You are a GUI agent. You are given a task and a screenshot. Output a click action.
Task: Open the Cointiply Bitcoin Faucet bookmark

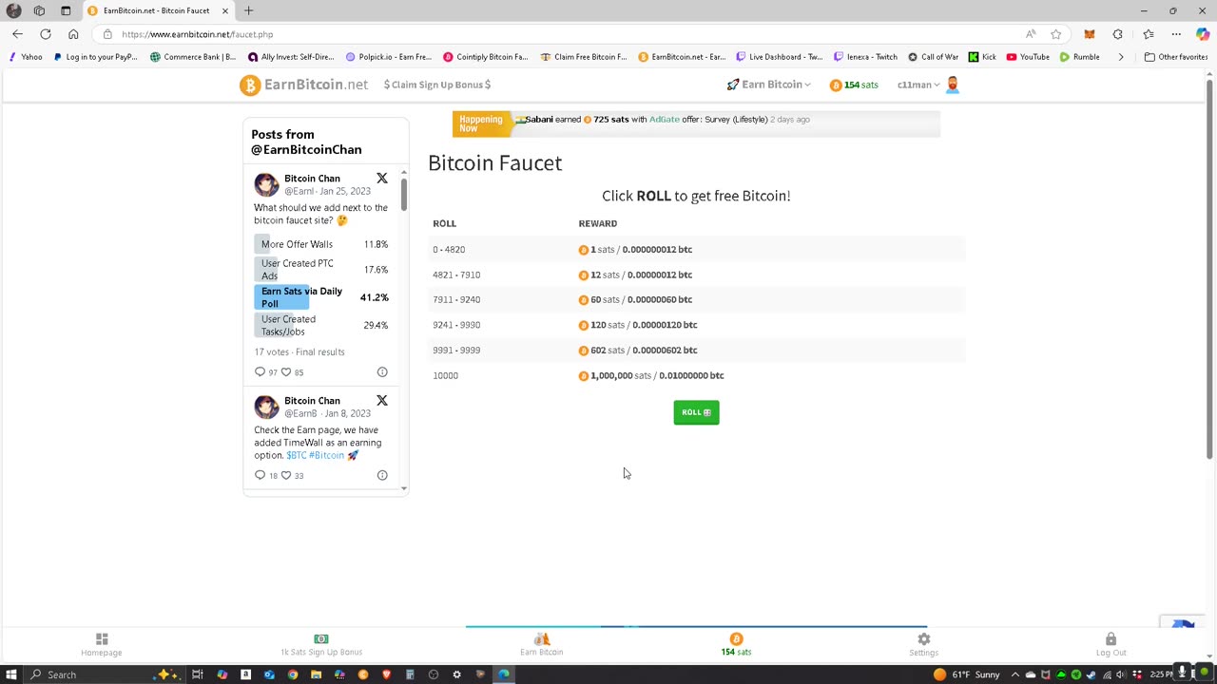pos(485,57)
